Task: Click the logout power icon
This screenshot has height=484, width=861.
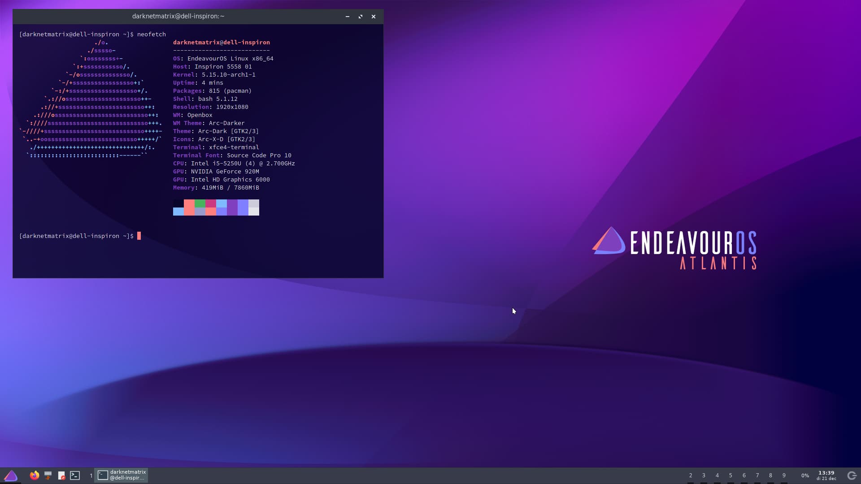Action: pyautogui.click(x=852, y=475)
